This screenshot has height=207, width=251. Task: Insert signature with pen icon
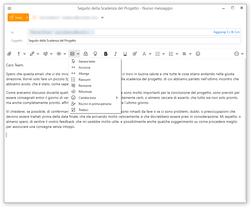pos(32,54)
